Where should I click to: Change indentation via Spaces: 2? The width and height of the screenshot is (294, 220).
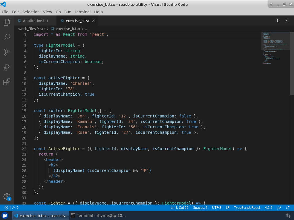pos(200,208)
